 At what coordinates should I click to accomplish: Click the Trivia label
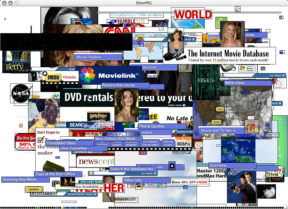click(272, 174)
